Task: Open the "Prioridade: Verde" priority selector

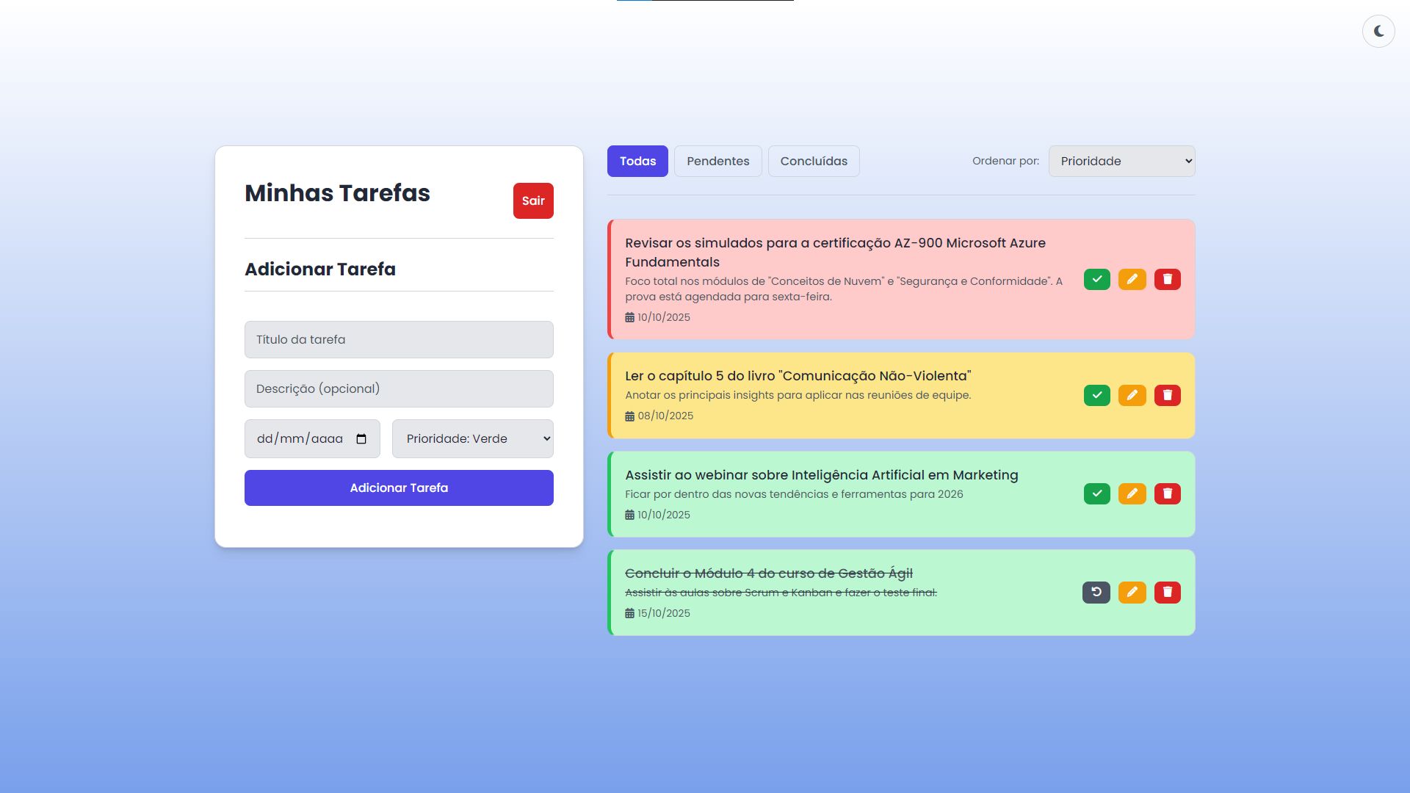Action: (x=472, y=438)
